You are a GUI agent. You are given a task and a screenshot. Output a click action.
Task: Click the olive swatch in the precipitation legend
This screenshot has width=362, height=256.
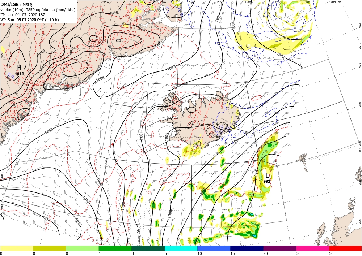pos(49,248)
